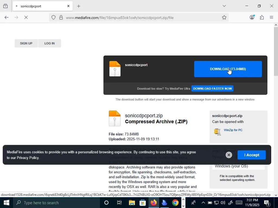Viewport: 278px width, 208px height.
Task: Switch to Firefox on taskbar
Action: tap(154, 203)
